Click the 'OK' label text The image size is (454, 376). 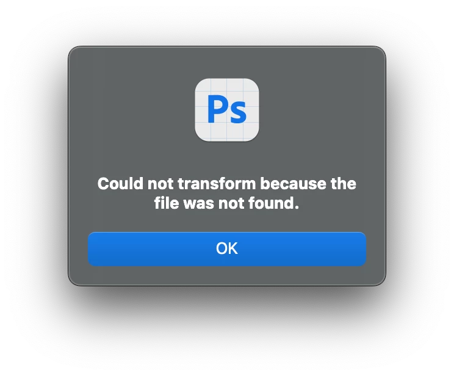(x=227, y=248)
